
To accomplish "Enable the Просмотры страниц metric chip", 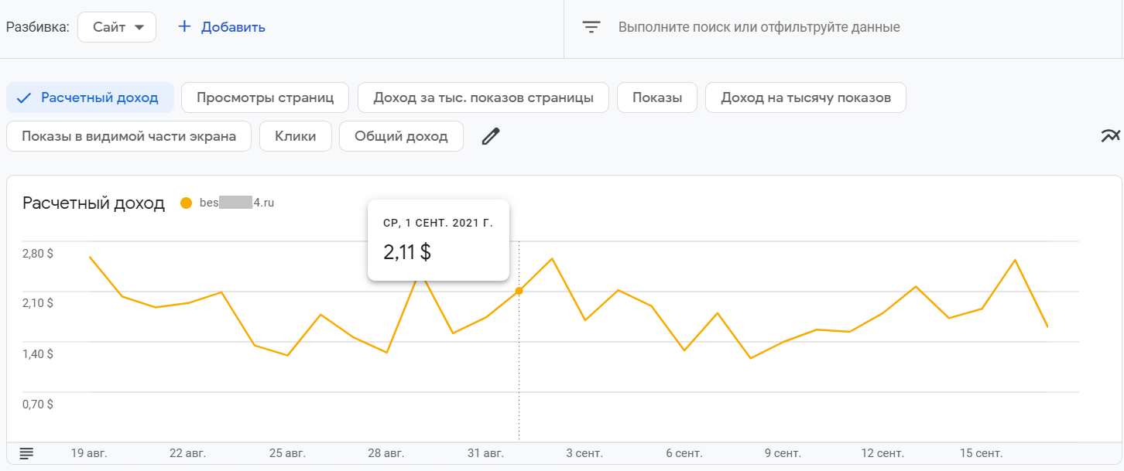I will [x=265, y=98].
